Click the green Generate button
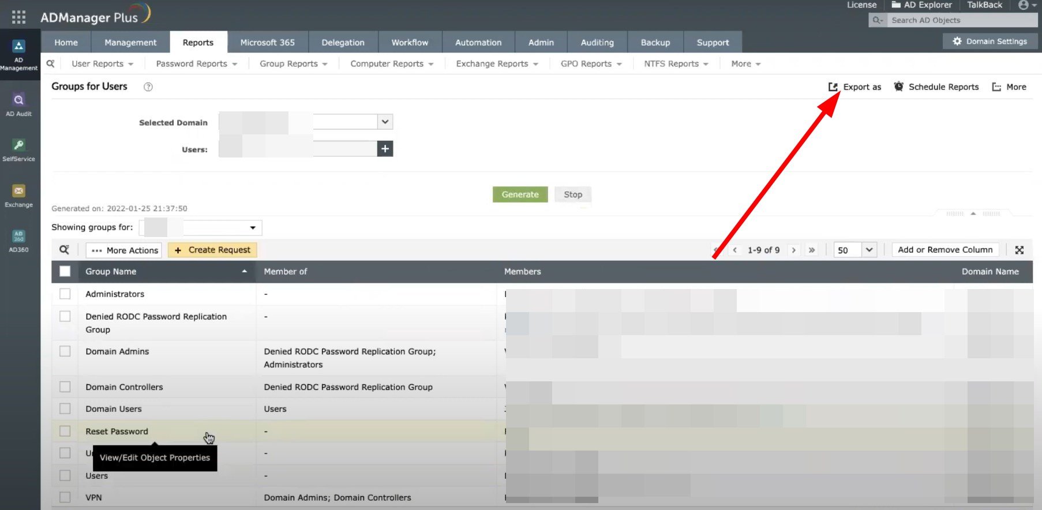Viewport: 1042px width, 510px height. tap(520, 194)
